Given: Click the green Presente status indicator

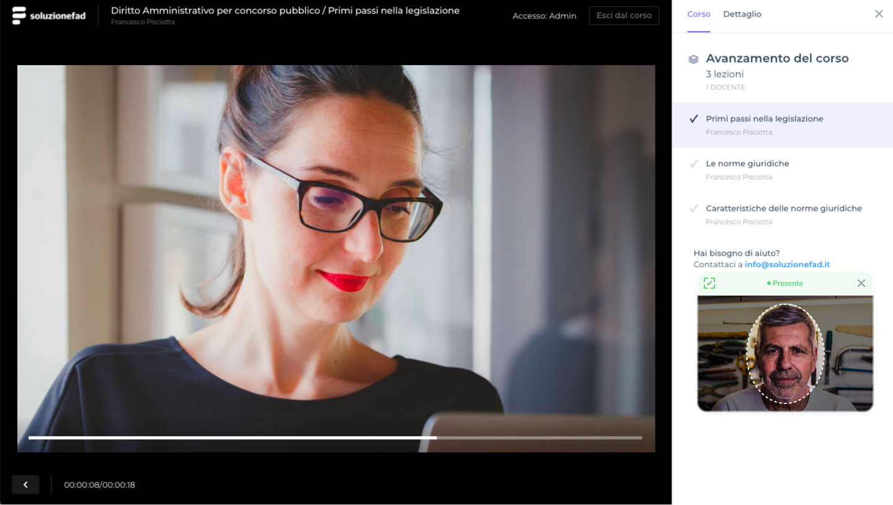Looking at the screenshot, I should click(x=785, y=283).
